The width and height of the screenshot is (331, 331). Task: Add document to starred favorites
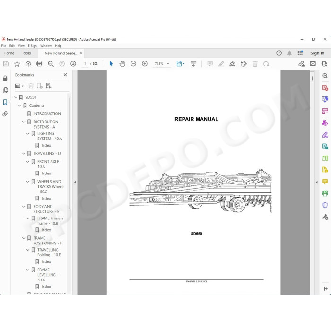point(17,64)
